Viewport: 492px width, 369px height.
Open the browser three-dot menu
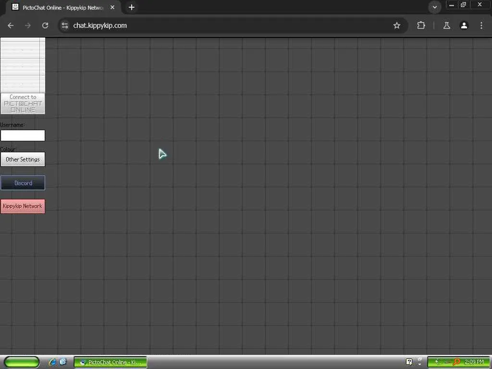[x=481, y=25]
